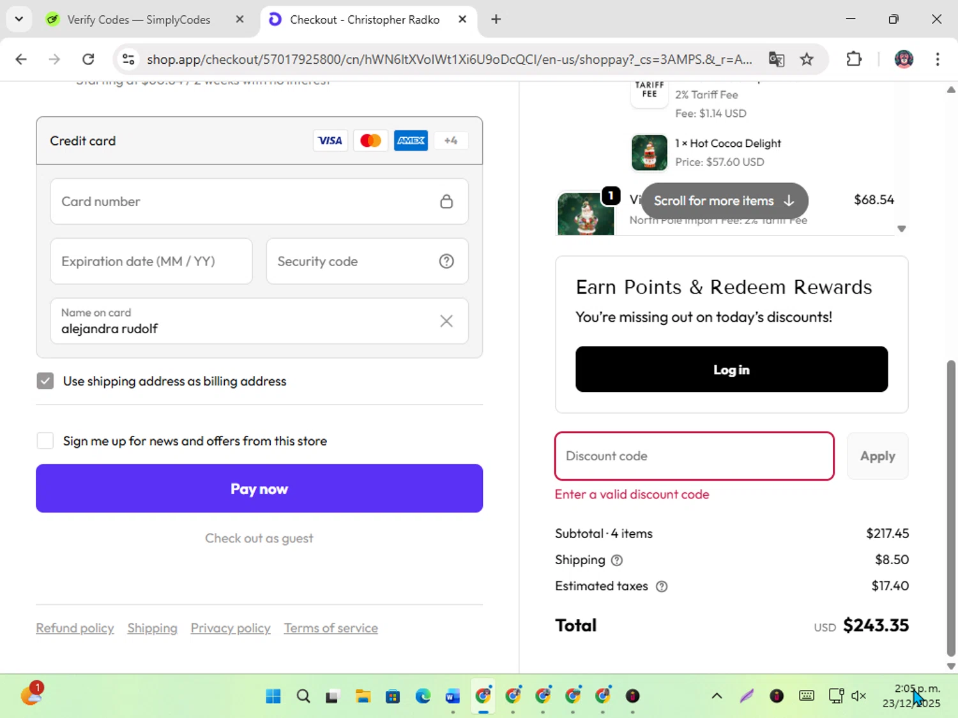Bookmark this page with star icon
This screenshot has height=718, width=958.
click(x=807, y=59)
